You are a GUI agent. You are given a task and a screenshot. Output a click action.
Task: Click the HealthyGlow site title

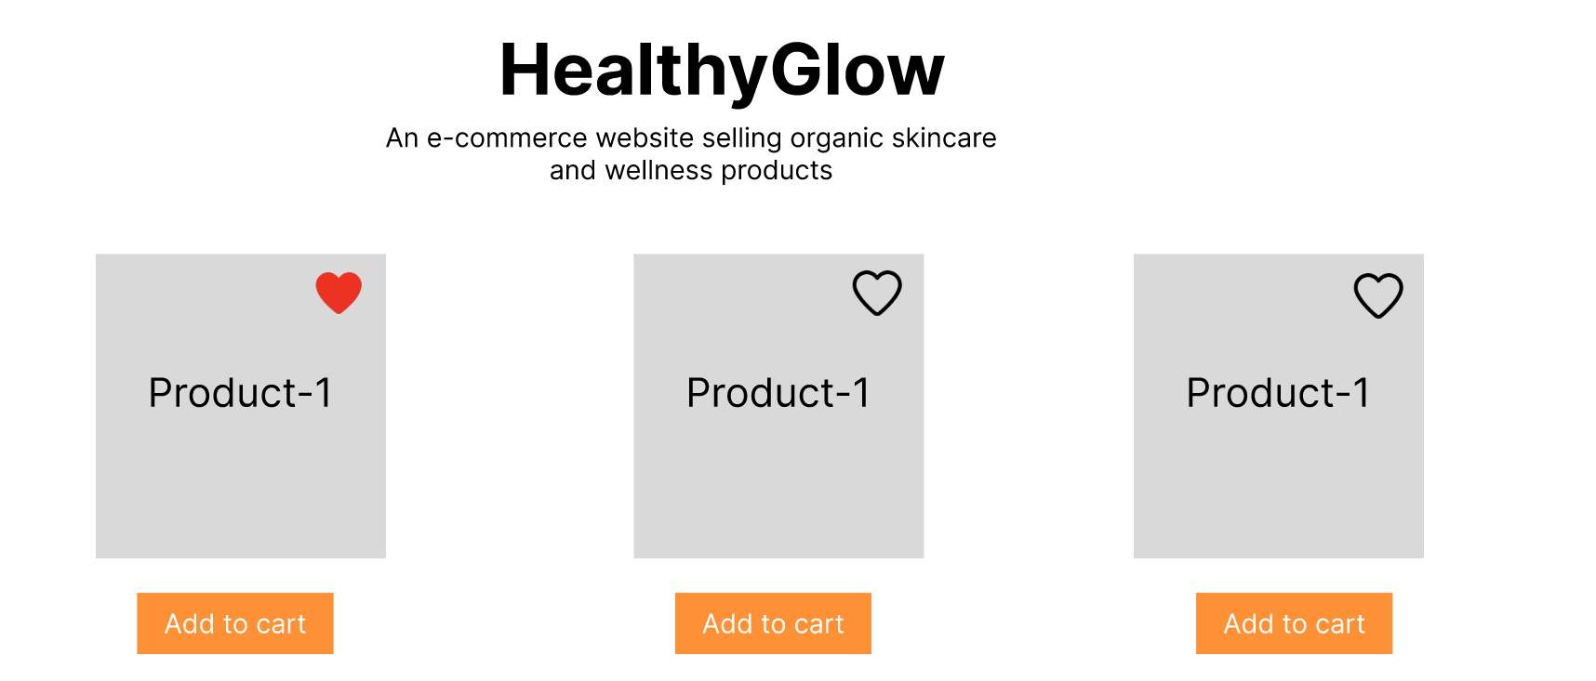(722, 70)
